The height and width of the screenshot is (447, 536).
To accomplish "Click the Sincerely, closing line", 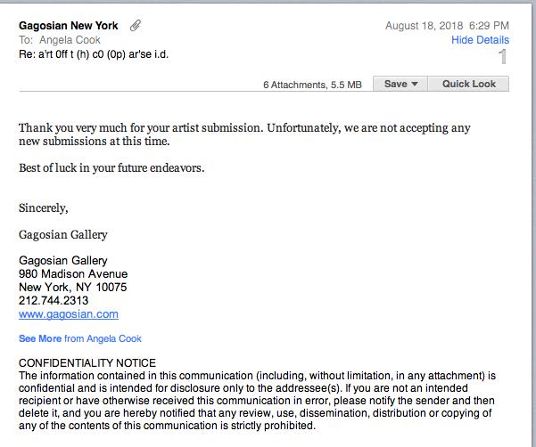I will 44,208.
